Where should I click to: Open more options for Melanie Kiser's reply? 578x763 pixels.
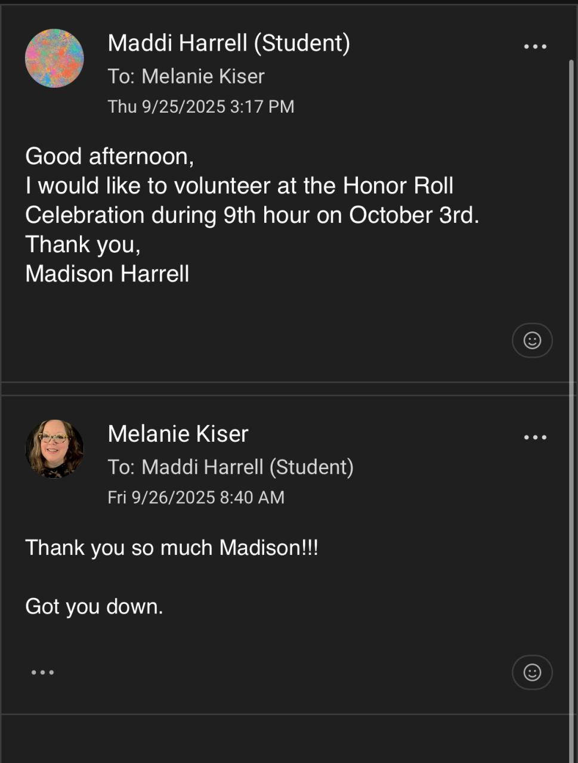click(x=534, y=438)
